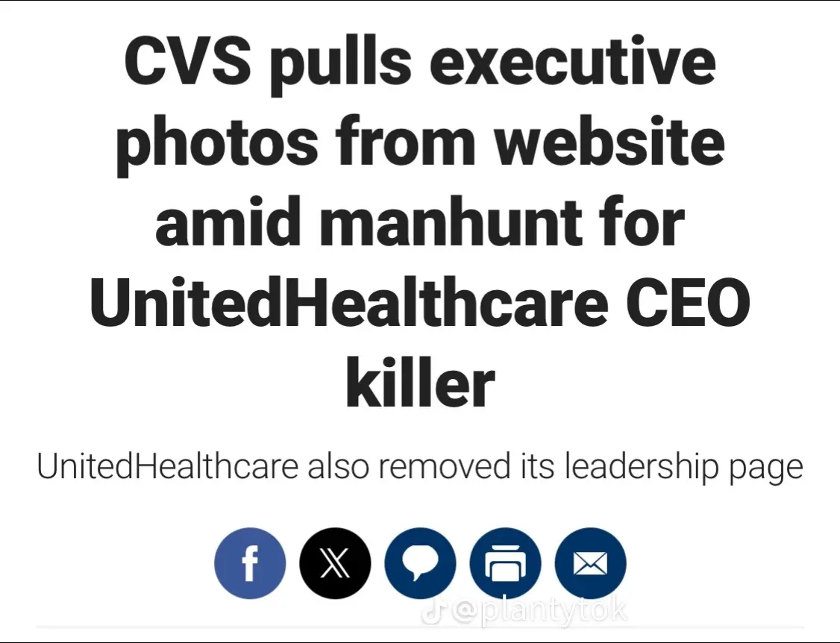Click "UnitedHealthcare" in the subheadline
The image size is (840, 643).
[167, 466]
